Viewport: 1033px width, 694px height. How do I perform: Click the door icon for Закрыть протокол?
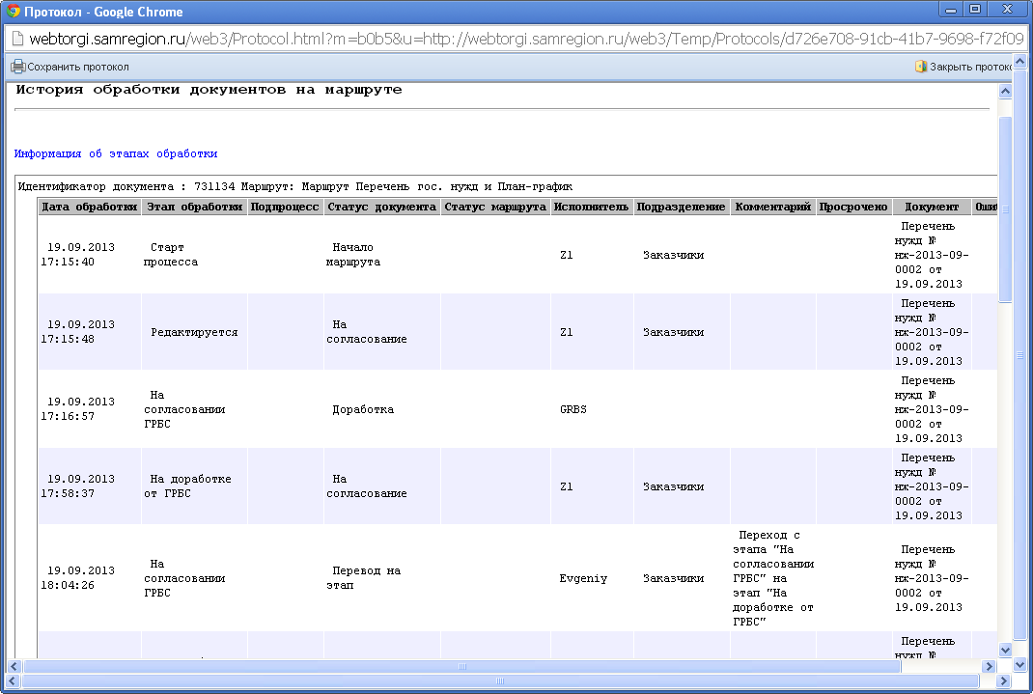[x=920, y=67]
